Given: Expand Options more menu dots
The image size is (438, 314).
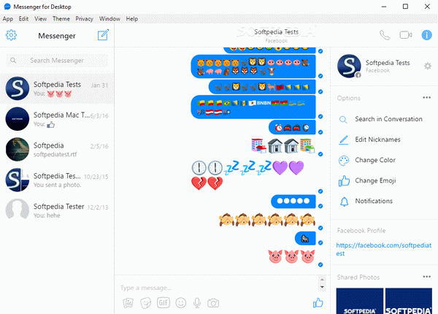Looking at the screenshot, I should pyautogui.click(x=426, y=98).
